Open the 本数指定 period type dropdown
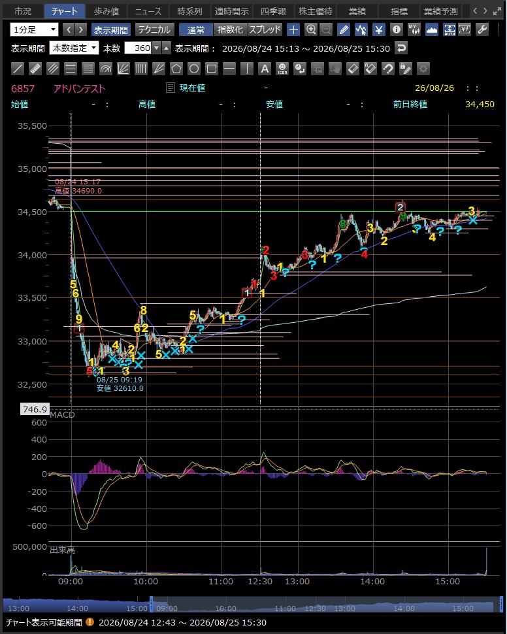The height and width of the screenshot is (634, 507). [x=74, y=48]
